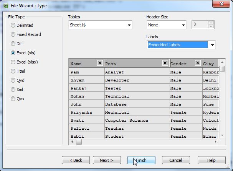Click the Finish button
Screen dimensions: 233x171
point(141,160)
